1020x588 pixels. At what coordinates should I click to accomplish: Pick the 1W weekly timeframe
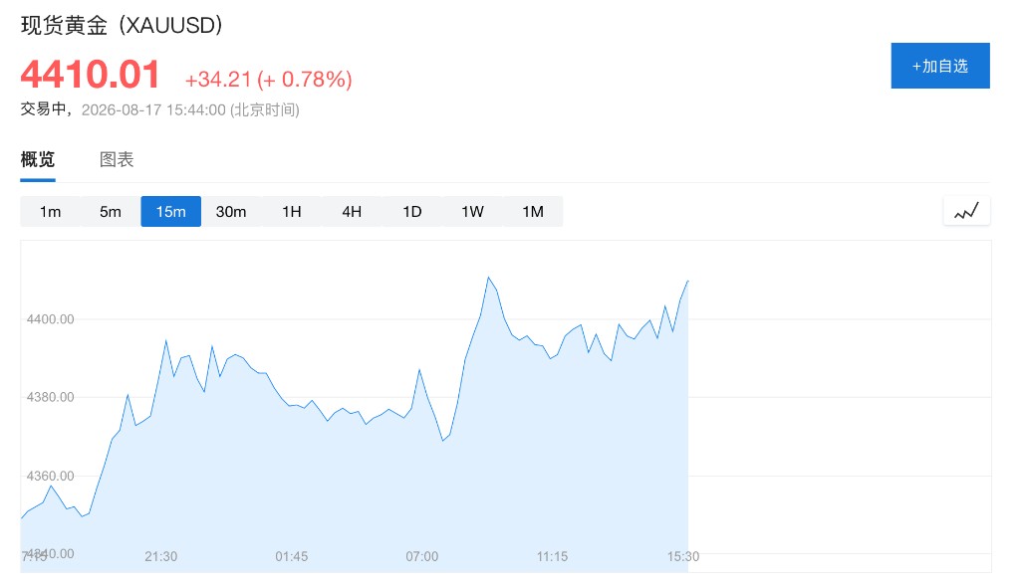472,211
